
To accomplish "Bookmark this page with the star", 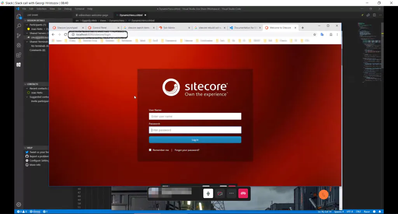I will (x=314, y=35).
